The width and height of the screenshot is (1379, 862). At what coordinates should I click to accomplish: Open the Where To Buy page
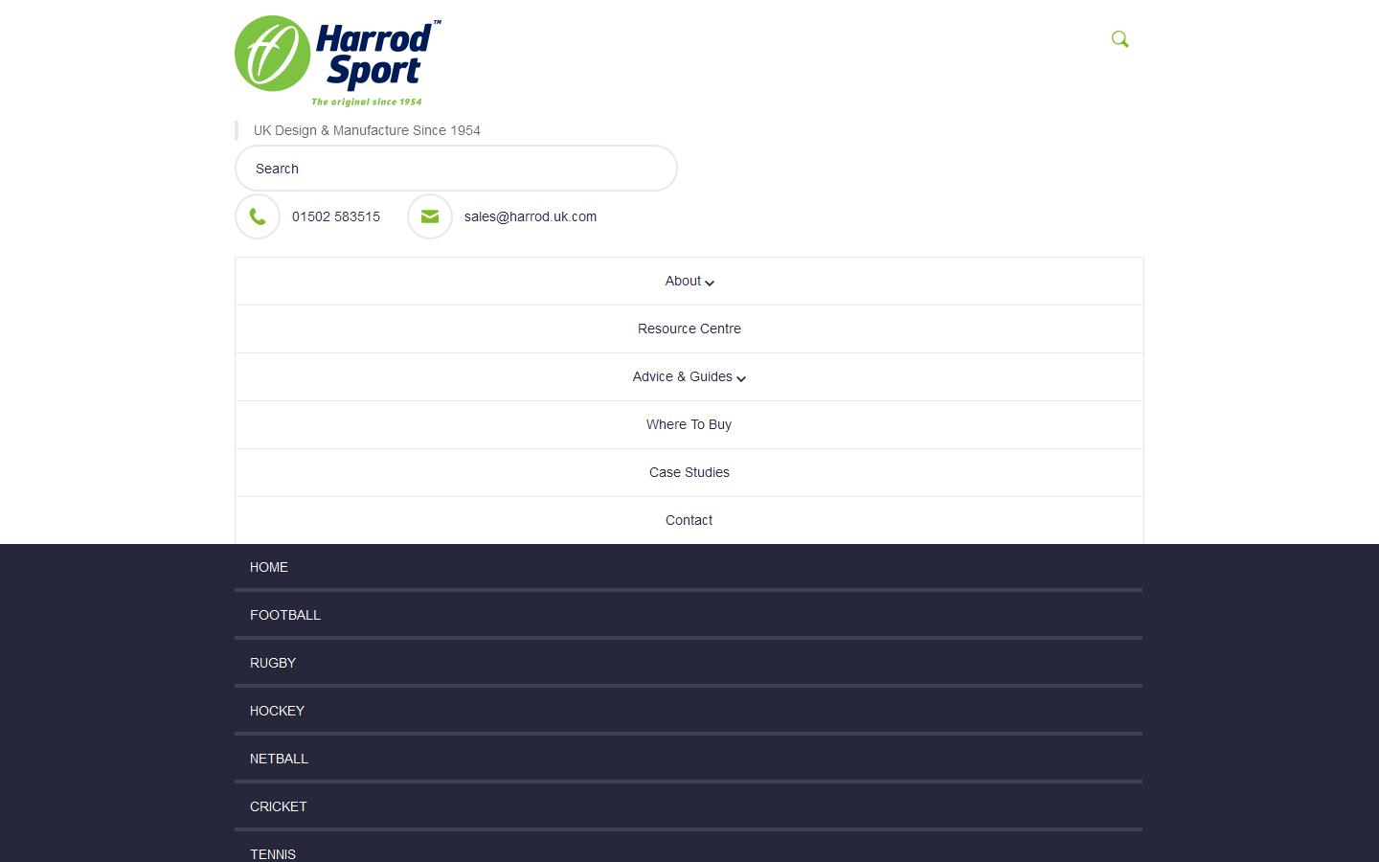[689, 424]
